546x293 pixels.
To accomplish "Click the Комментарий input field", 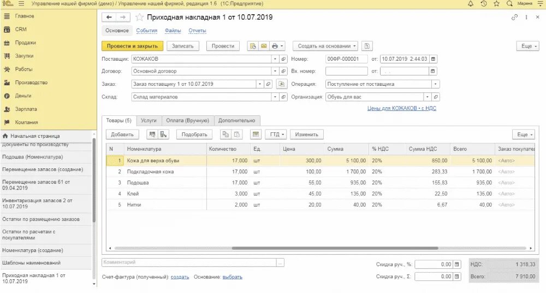I will [189, 262].
